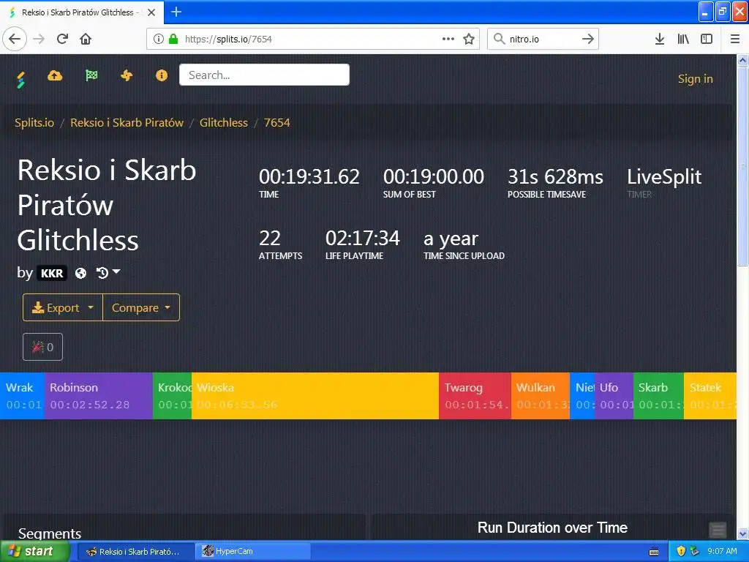The image size is (749, 562).
Task: Bookmark this page with star icon
Action: coord(469,39)
